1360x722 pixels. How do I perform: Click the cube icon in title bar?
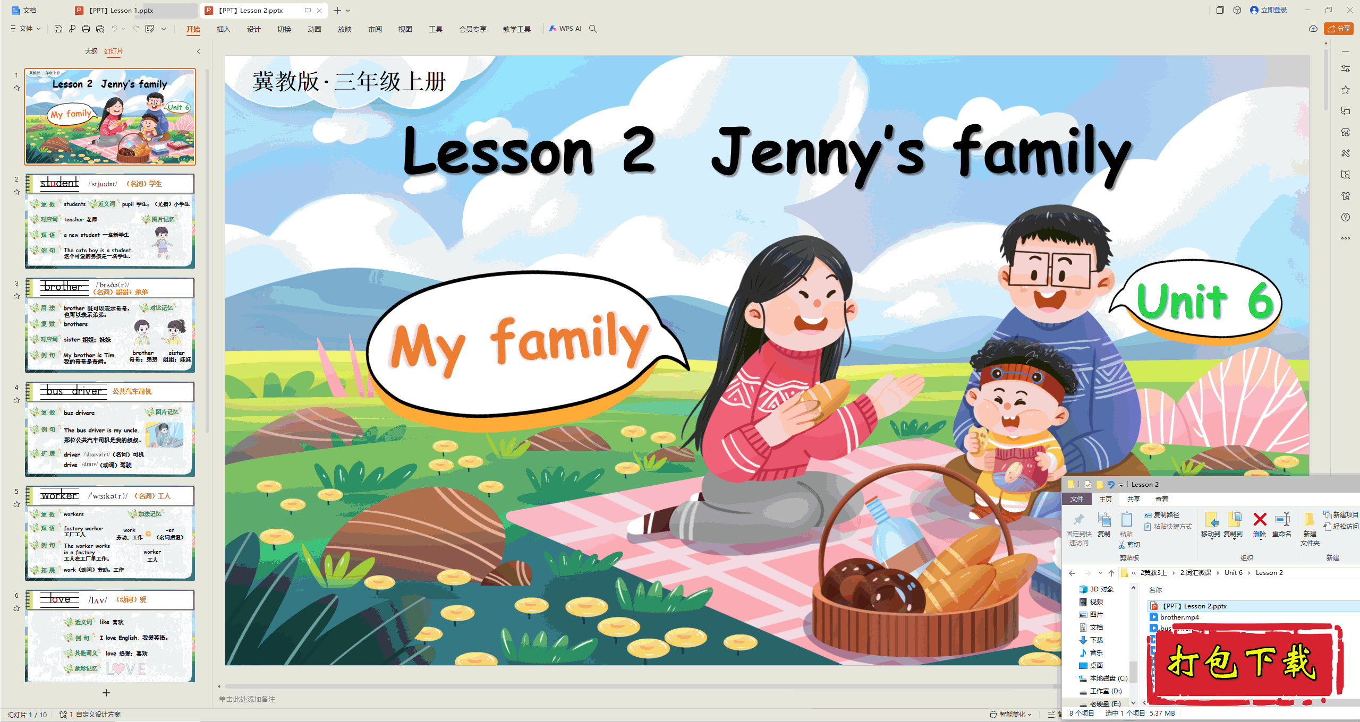tap(1237, 10)
